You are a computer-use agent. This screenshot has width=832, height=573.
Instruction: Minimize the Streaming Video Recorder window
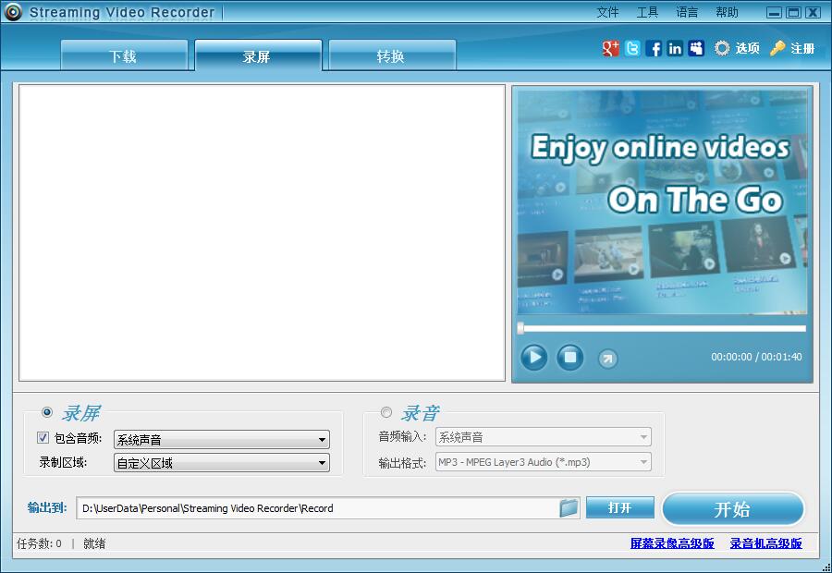coord(774,12)
